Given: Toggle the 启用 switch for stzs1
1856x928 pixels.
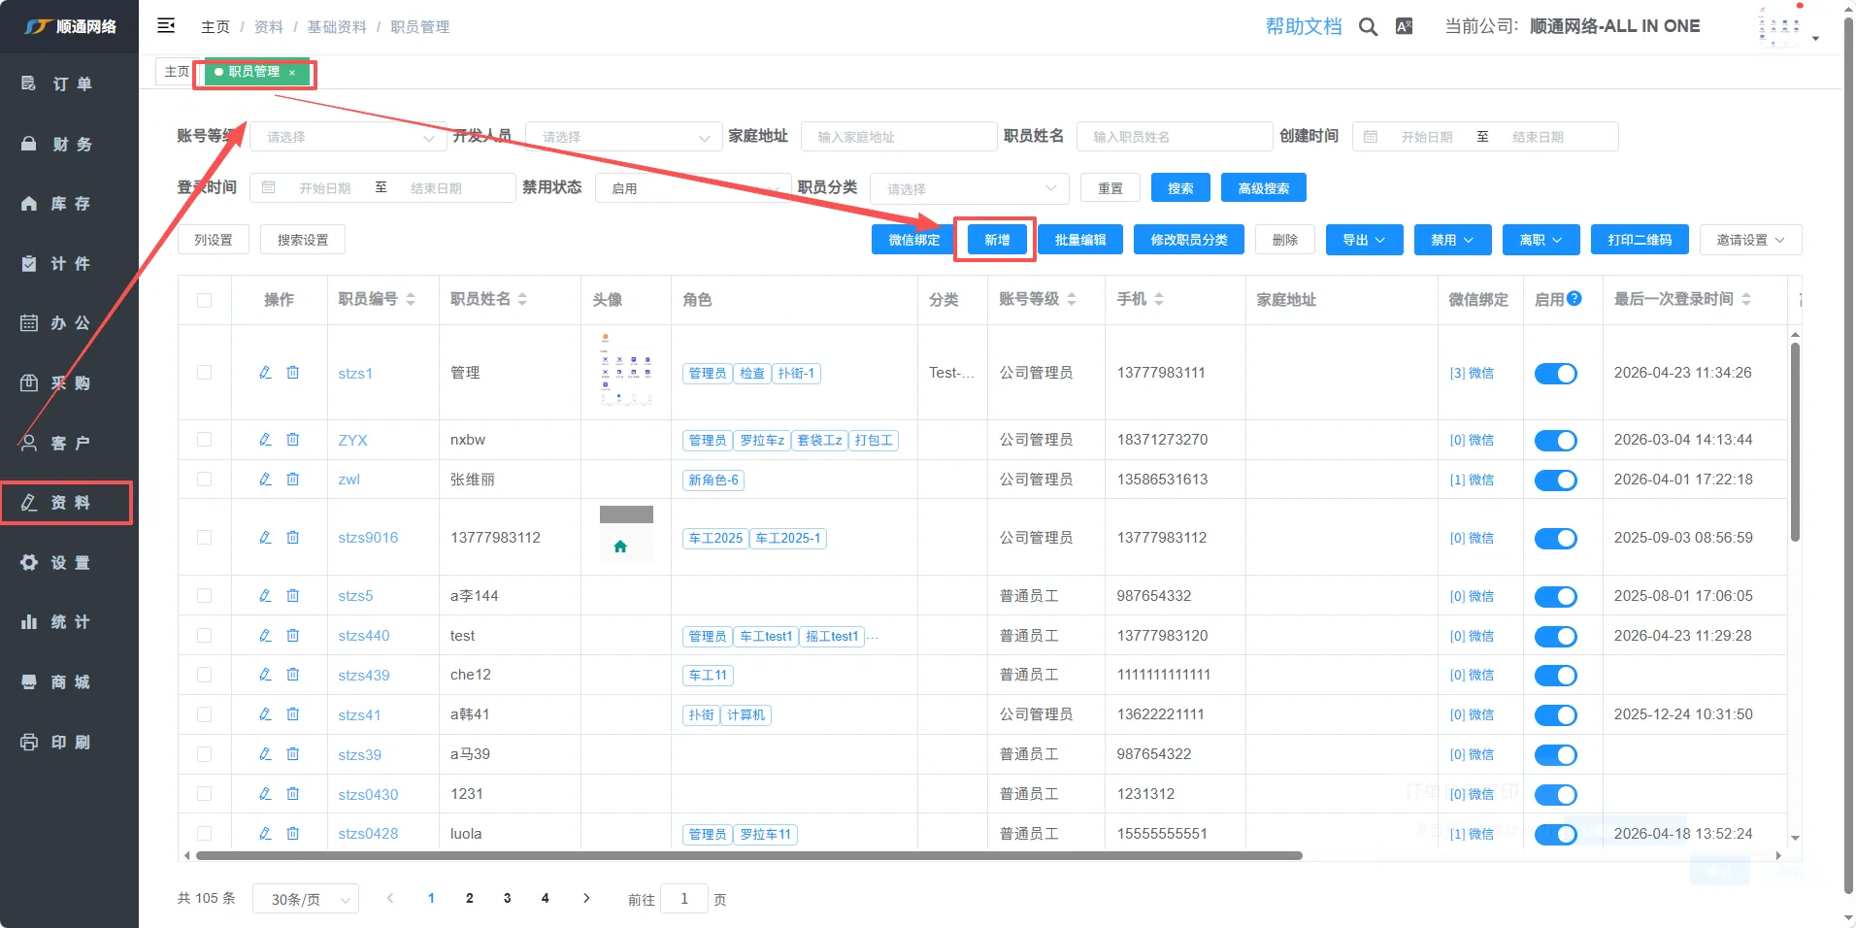Looking at the screenshot, I should click(1555, 374).
